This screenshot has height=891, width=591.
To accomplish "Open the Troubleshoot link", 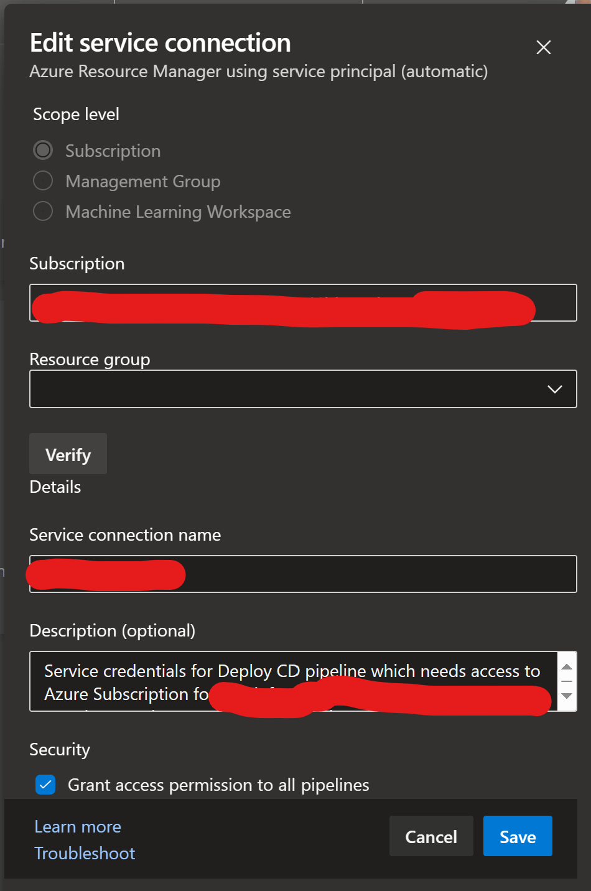I will click(85, 853).
